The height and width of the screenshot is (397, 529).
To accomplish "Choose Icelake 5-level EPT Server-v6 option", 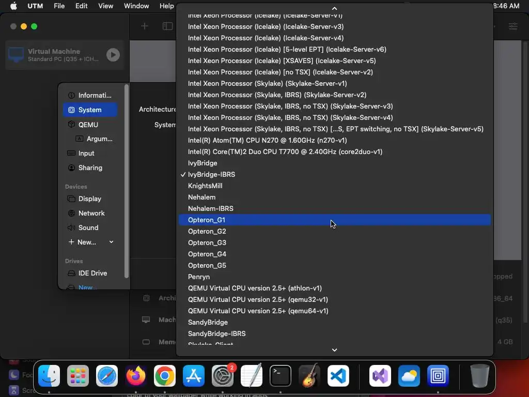I will [x=334, y=49].
